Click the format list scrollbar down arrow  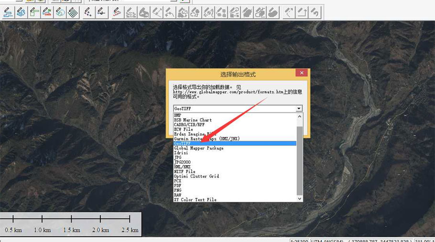coord(300,199)
